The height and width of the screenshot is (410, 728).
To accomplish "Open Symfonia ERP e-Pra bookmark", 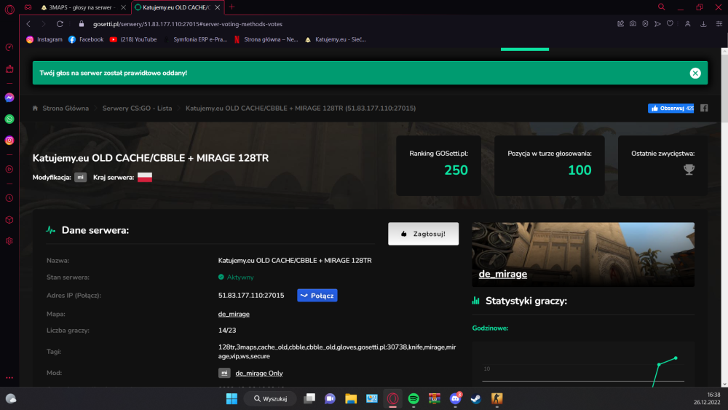I will [195, 39].
